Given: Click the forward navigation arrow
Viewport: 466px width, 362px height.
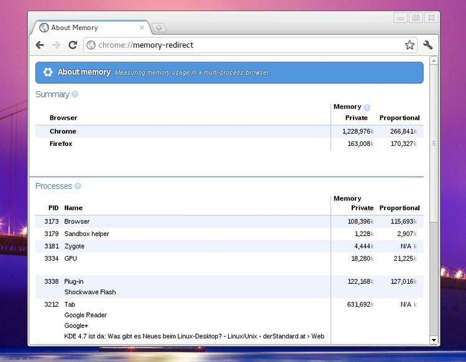Looking at the screenshot, I should 56,45.
